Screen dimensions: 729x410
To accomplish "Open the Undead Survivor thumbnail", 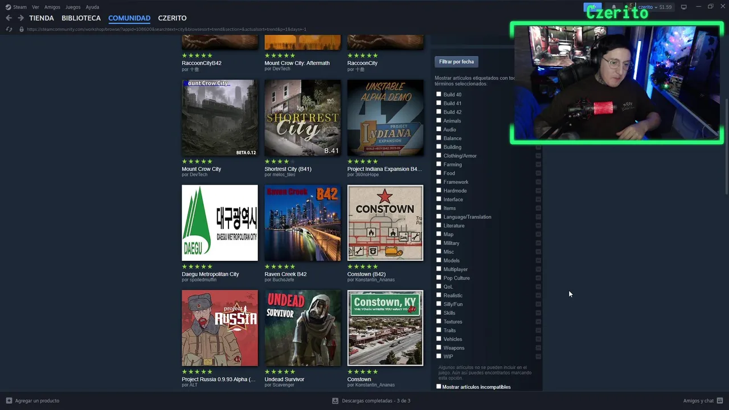I will pyautogui.click(x=302, y=328).
